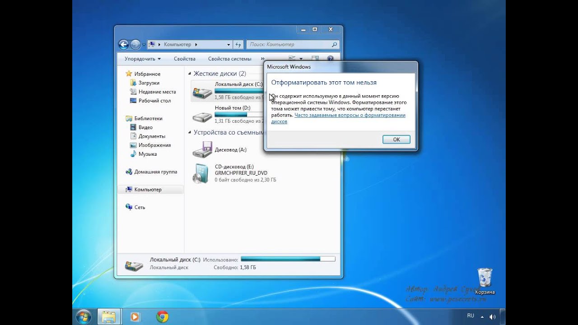This screenshot has width=578, height=325.
Task: Open the Документы library
Action: coord(152,136)
